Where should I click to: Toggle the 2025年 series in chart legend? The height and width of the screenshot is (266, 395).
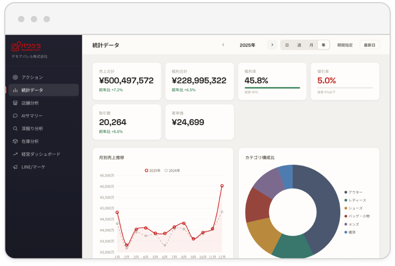[x=153, y=171]
